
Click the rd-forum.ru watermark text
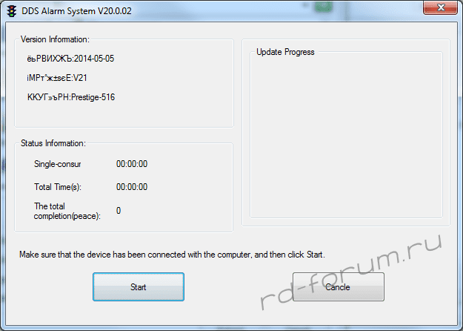[351, 272]
